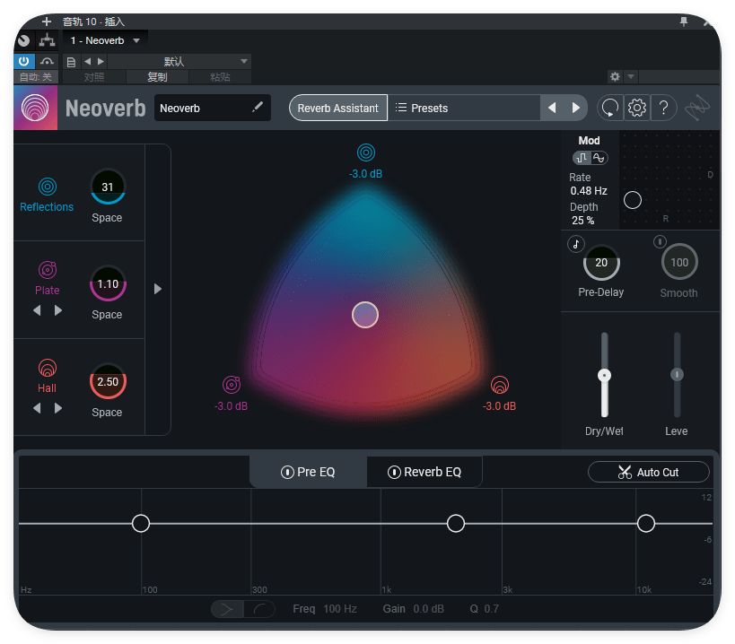Screen dimensions: 735x644
Task: Select next Neoverb preset arrow
Action: [576, 109]
